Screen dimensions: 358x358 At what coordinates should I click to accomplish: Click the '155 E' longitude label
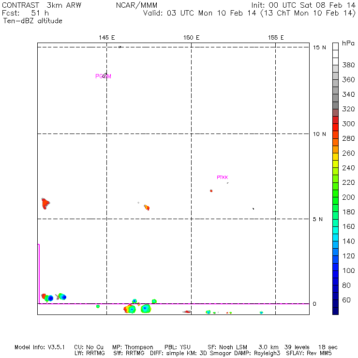[x=276, y=38]
